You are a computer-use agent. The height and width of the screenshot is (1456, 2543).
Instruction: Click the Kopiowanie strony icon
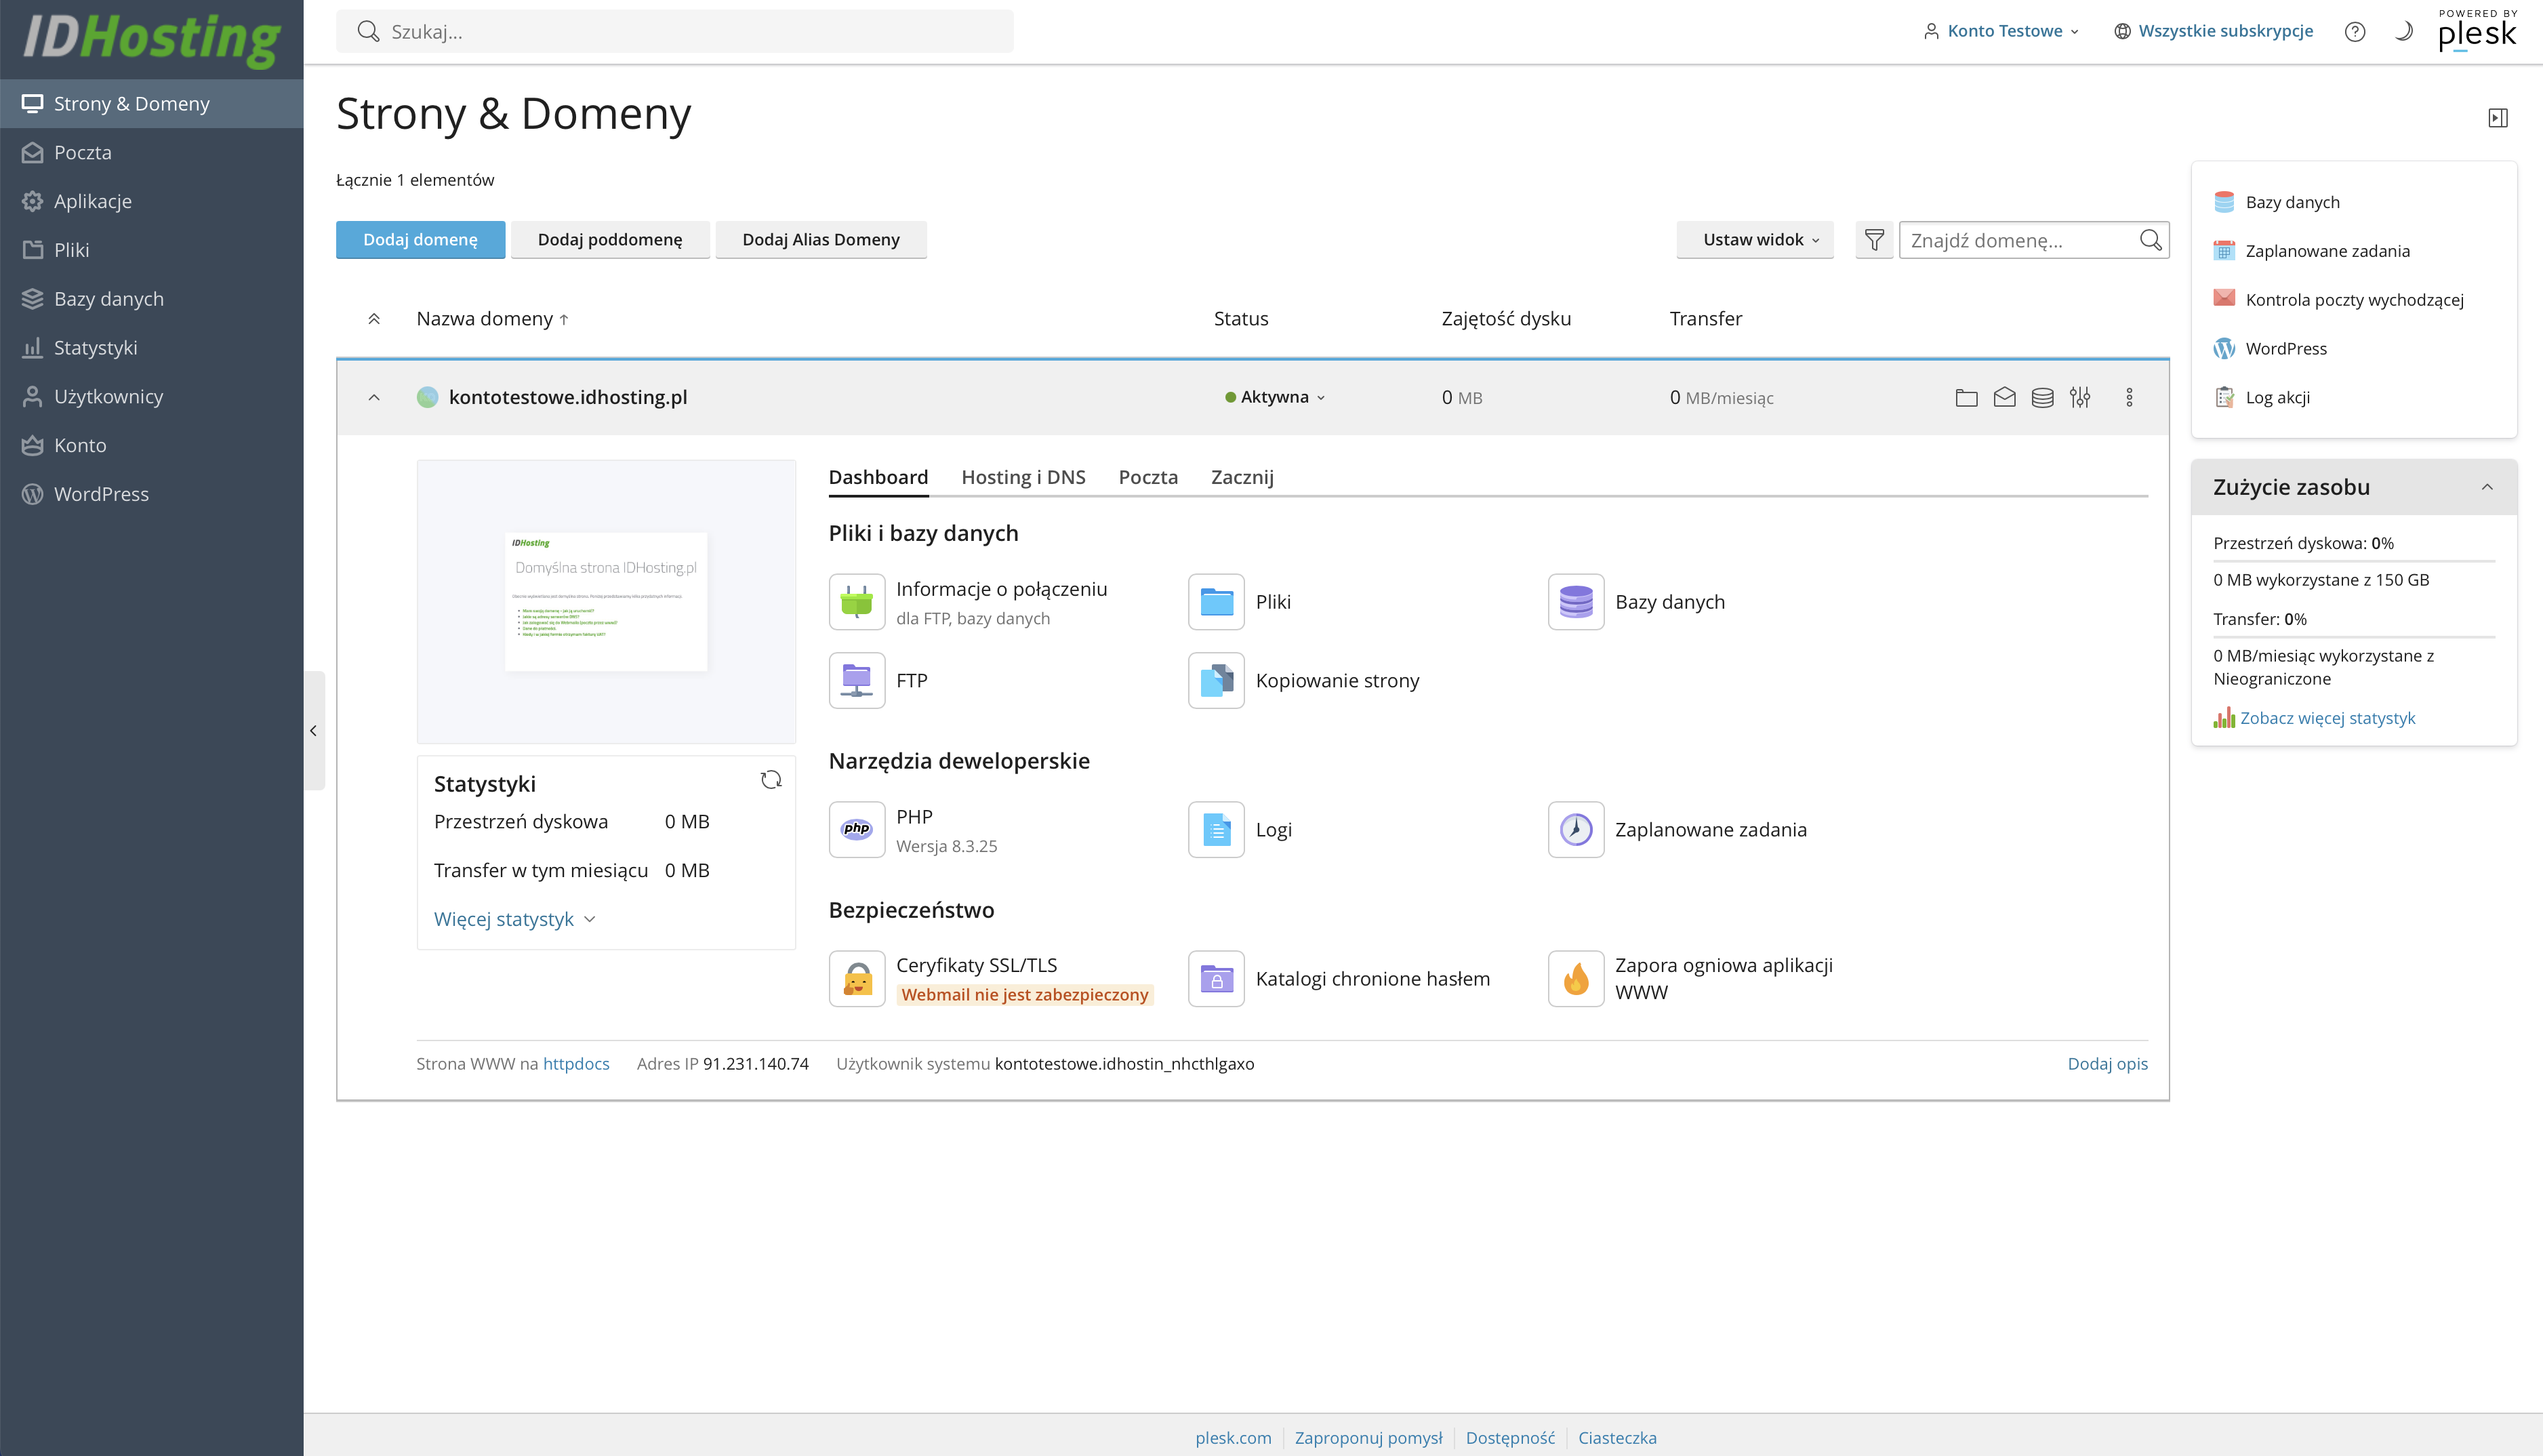(1215, 680)
